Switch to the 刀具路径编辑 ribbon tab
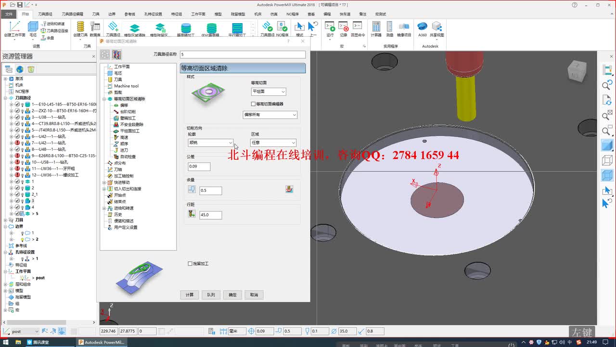 point(72,14)
